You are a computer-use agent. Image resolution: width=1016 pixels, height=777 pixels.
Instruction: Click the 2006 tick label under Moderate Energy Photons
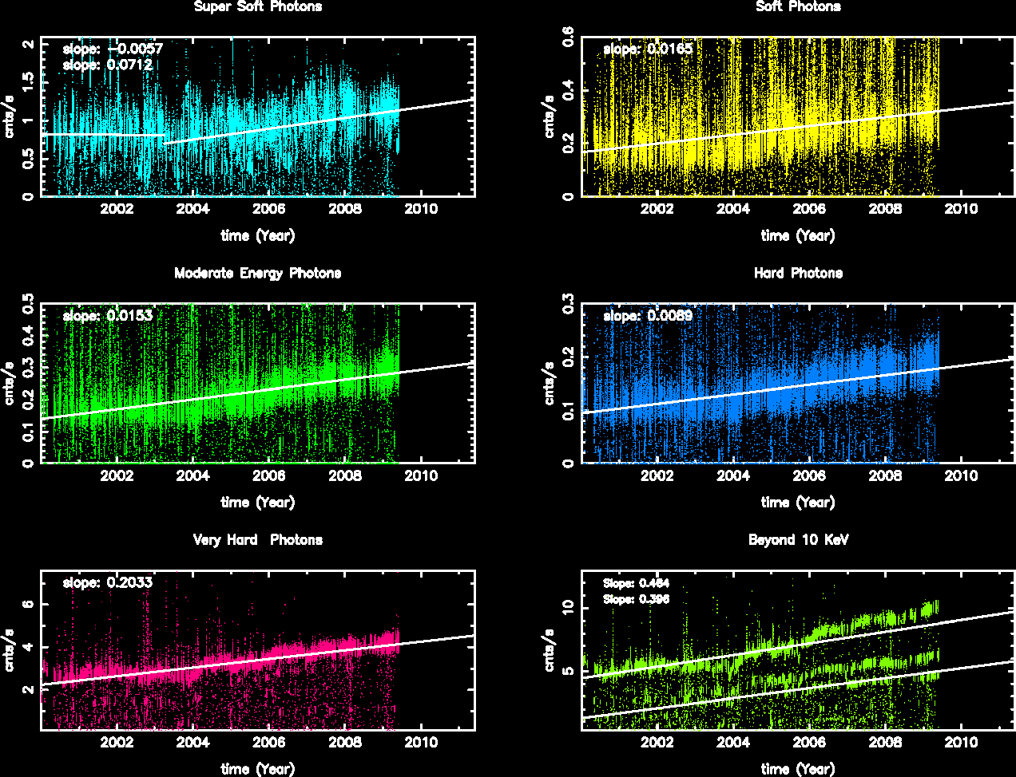click(x=269, y=476)
